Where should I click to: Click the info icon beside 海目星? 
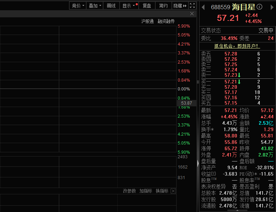coord(259,7)
